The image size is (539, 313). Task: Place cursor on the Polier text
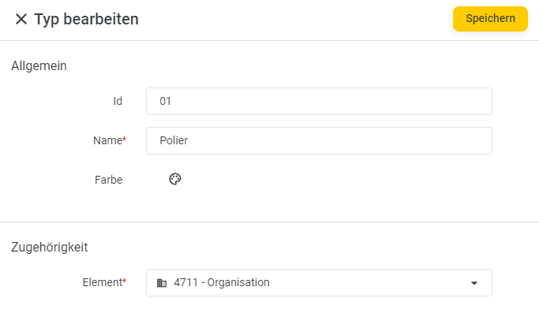click(x=174, y=140)
